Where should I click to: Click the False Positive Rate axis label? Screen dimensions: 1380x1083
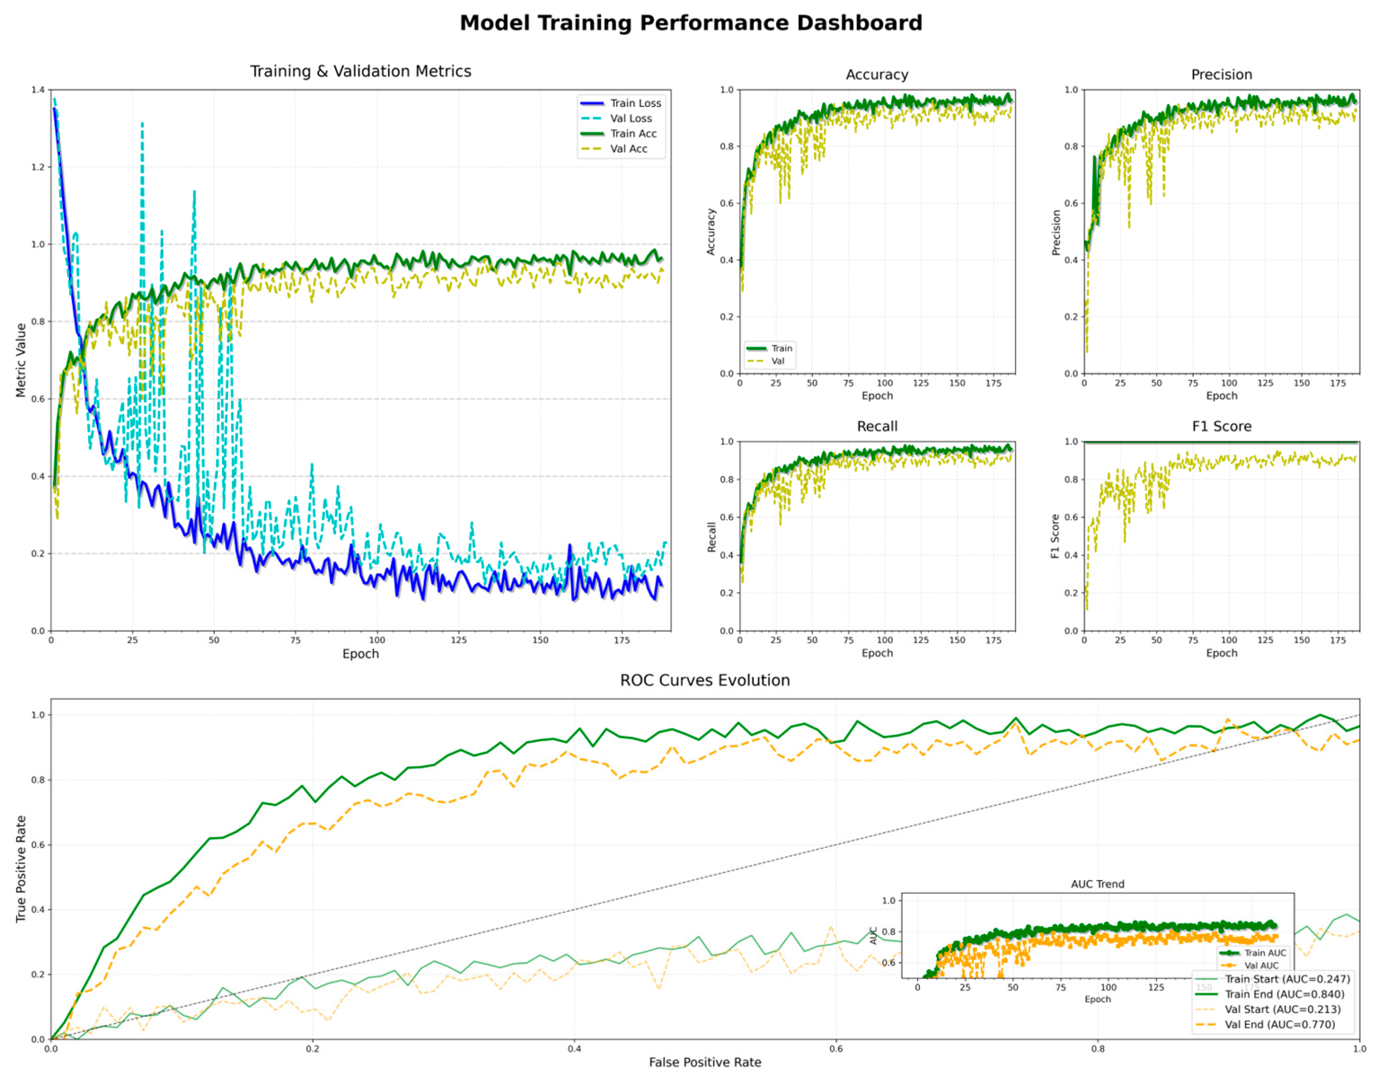(704, 1062)
